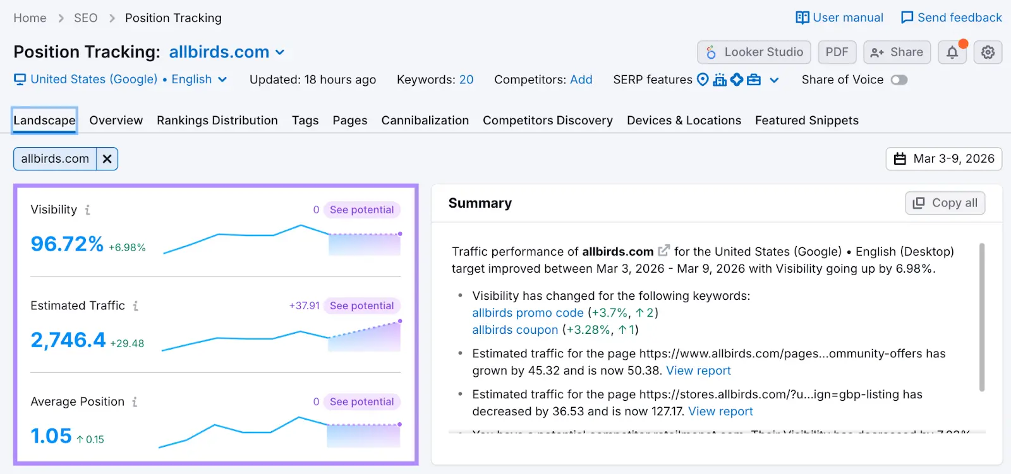Open the allbirds coupon keyword link
The width and height of the screenshot is (1011, 474).
(515, 329)
